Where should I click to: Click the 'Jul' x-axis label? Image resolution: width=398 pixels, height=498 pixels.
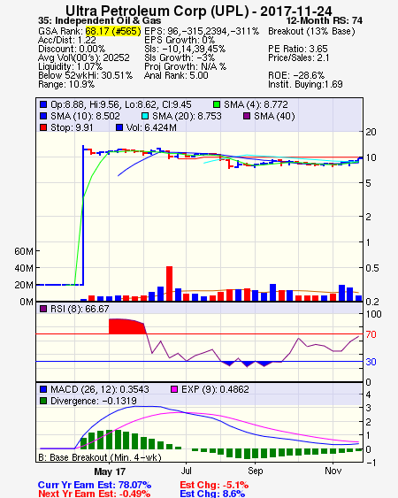click(186, 471)
